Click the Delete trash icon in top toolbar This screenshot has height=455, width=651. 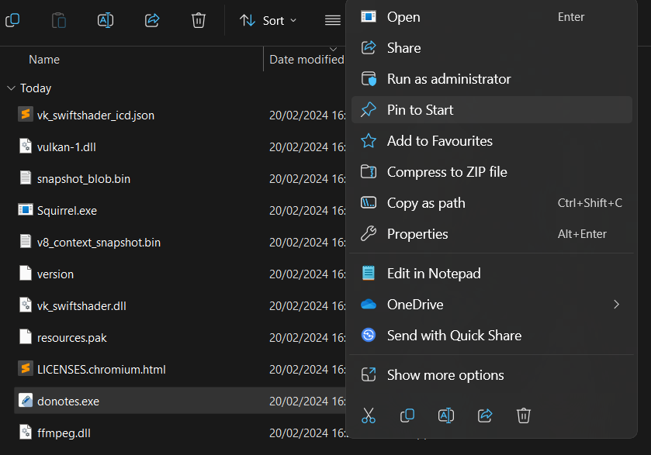[199, 21]
